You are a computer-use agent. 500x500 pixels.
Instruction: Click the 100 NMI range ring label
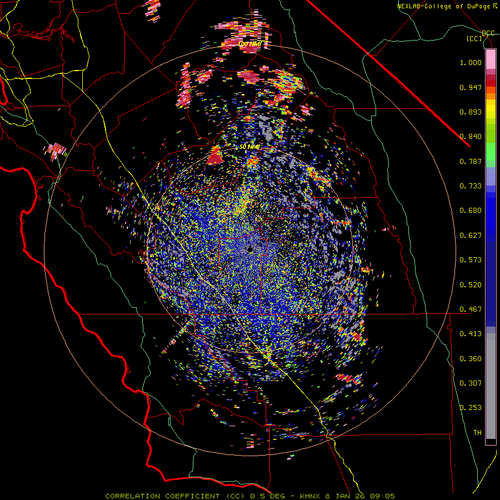tap(249, 44)
